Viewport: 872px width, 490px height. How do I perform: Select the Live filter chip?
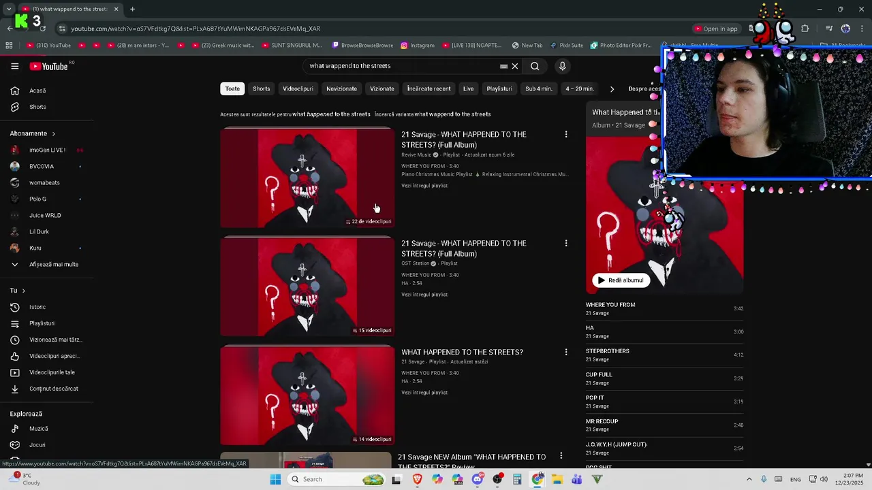pos(468,88)
